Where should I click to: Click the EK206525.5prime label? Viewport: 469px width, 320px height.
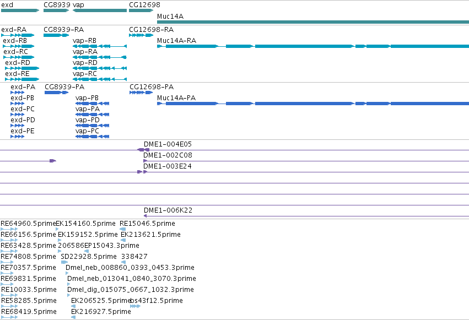[101, 301]
